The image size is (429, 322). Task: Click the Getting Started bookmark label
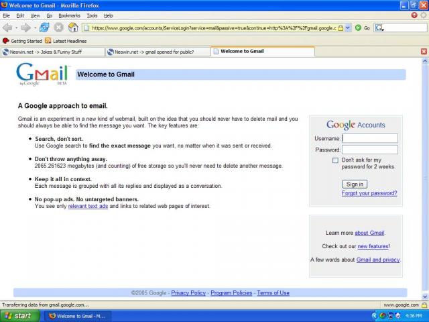point(27,41)
